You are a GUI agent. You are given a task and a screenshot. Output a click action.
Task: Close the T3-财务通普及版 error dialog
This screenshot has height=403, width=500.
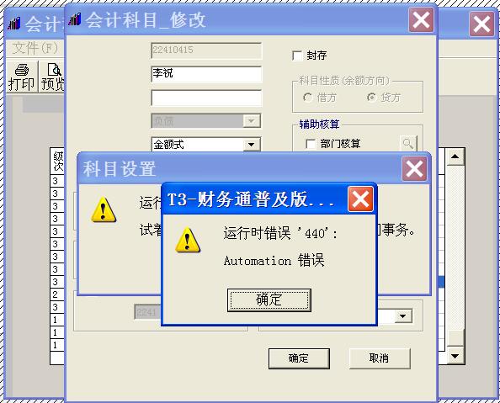(360, 199)
